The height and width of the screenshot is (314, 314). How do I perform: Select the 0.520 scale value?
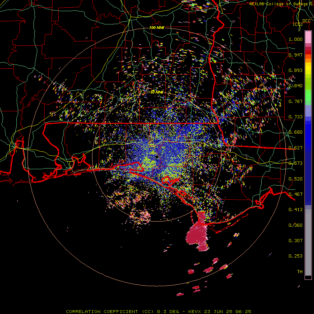(296, 179)
